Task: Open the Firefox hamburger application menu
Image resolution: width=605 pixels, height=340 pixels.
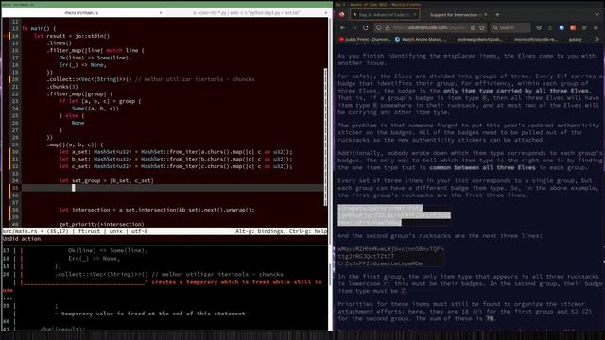Action: coord(596,27)
